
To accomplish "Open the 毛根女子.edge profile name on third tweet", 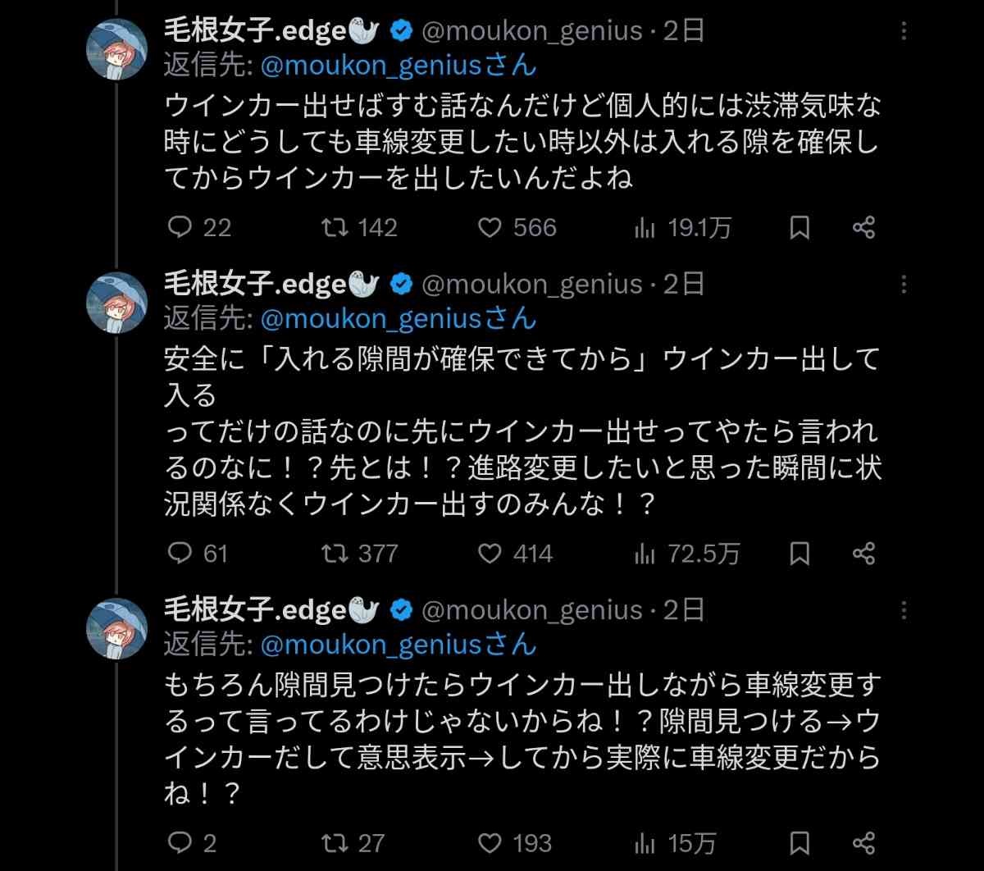I will 255,610.
